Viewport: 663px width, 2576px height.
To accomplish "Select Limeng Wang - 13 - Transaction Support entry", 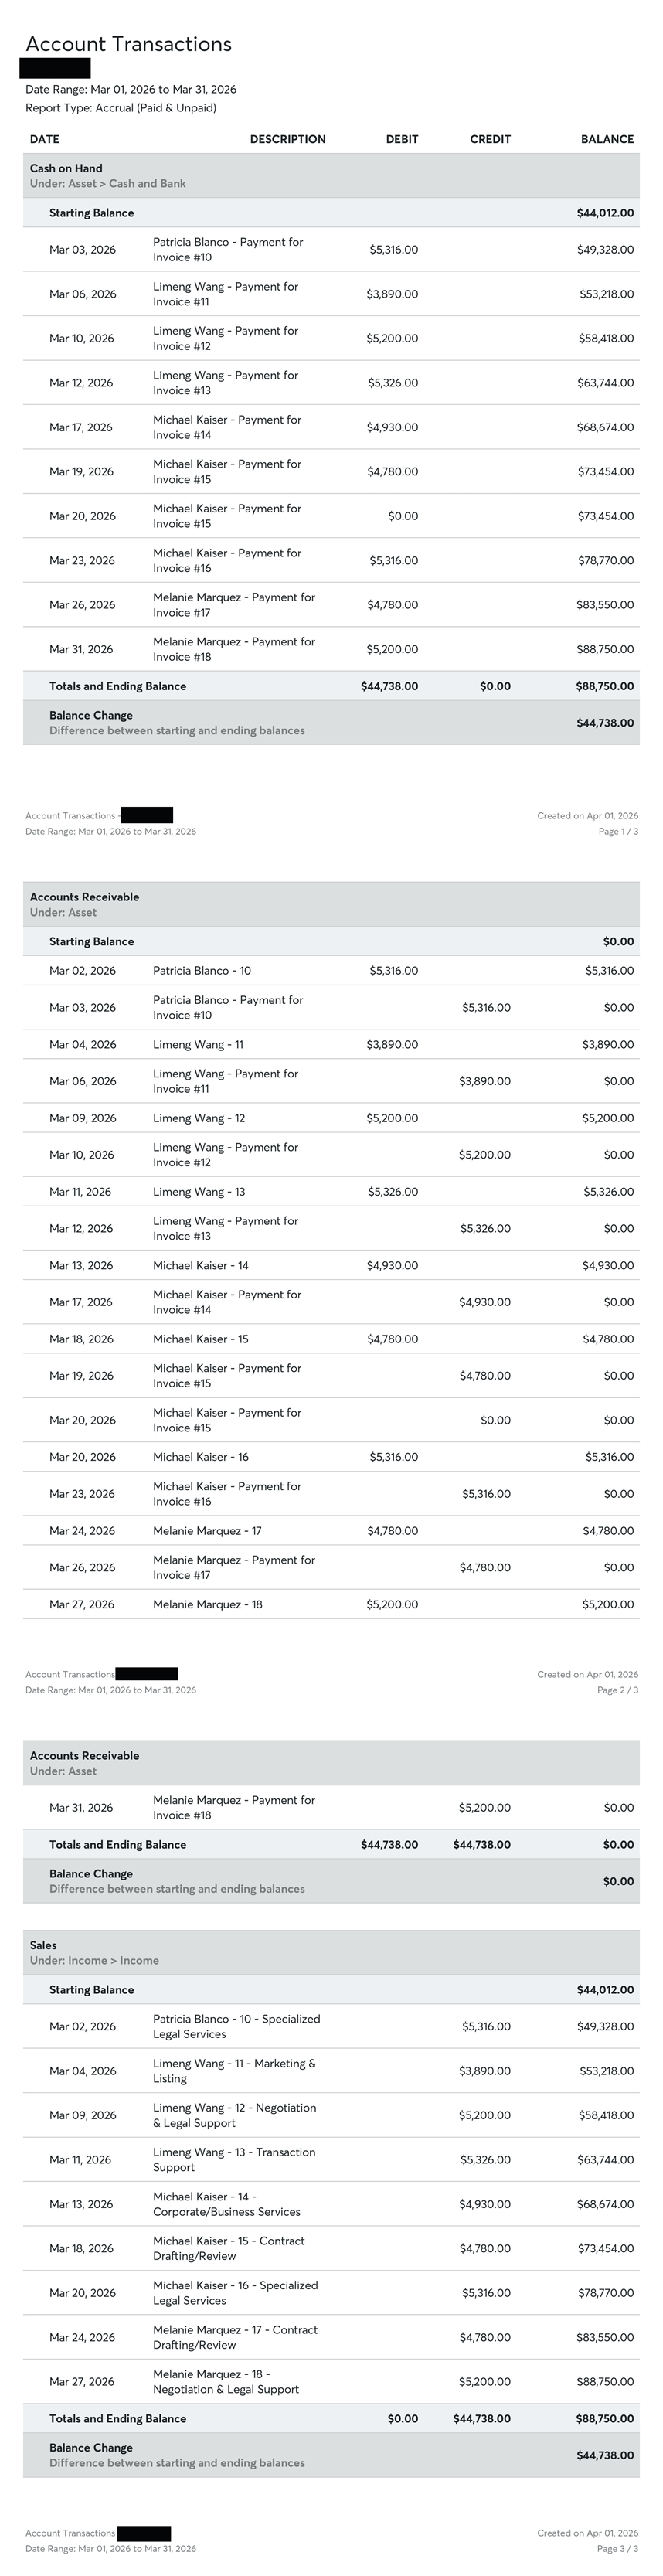I will click(234, 2160).
